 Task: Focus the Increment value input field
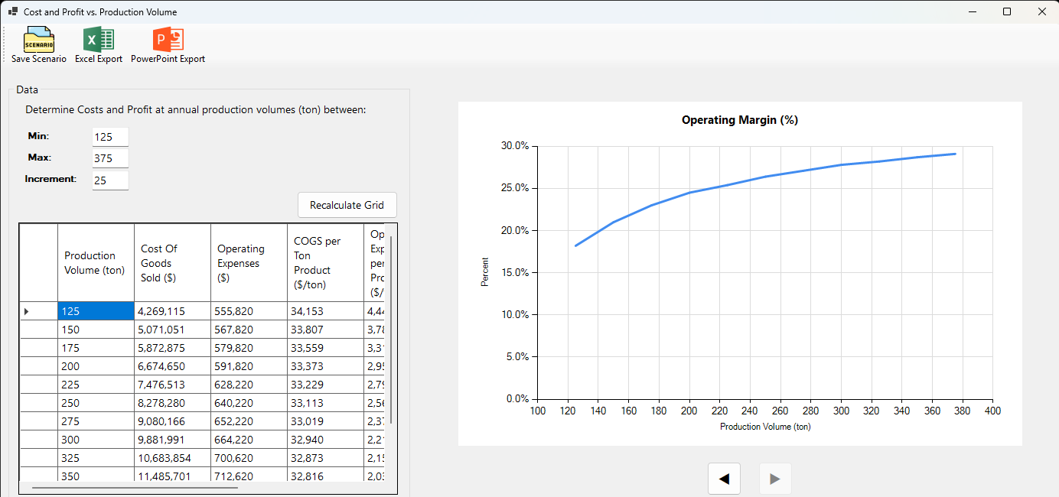[x=110, y=180]
